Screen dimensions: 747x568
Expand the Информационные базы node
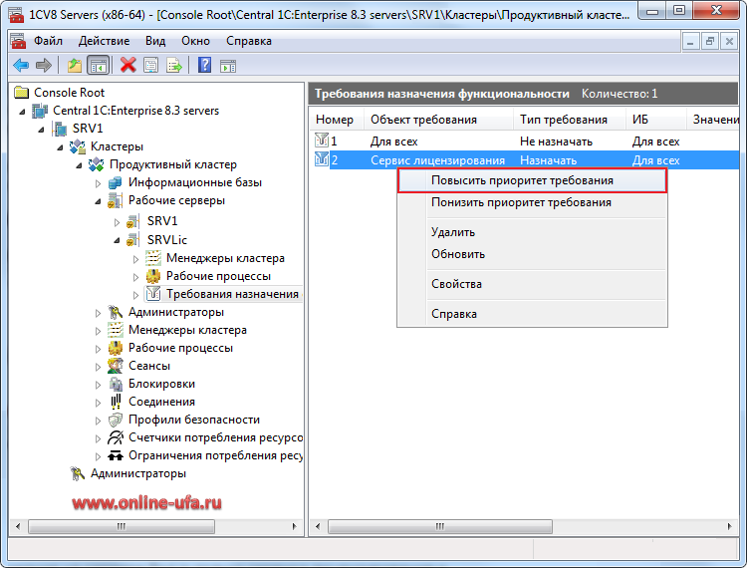[x=98, y=183]
